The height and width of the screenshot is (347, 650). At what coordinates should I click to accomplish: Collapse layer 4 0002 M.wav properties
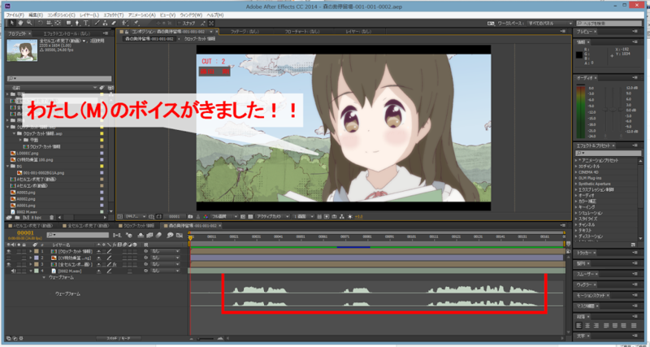[31, 271]
